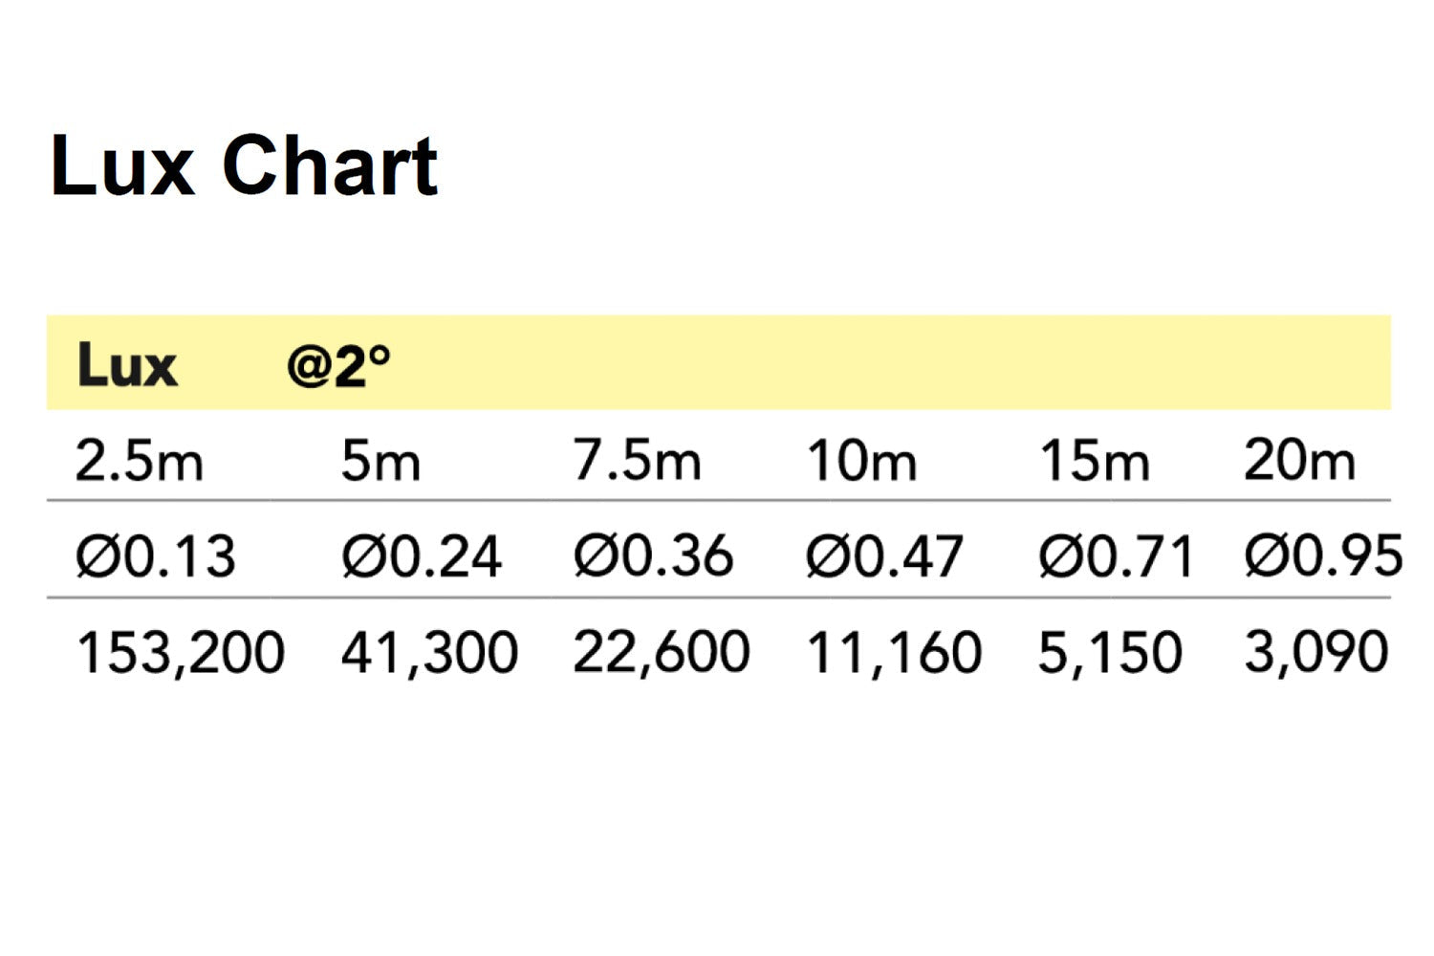Select the 2.5m distance cell

click(140, 461)
